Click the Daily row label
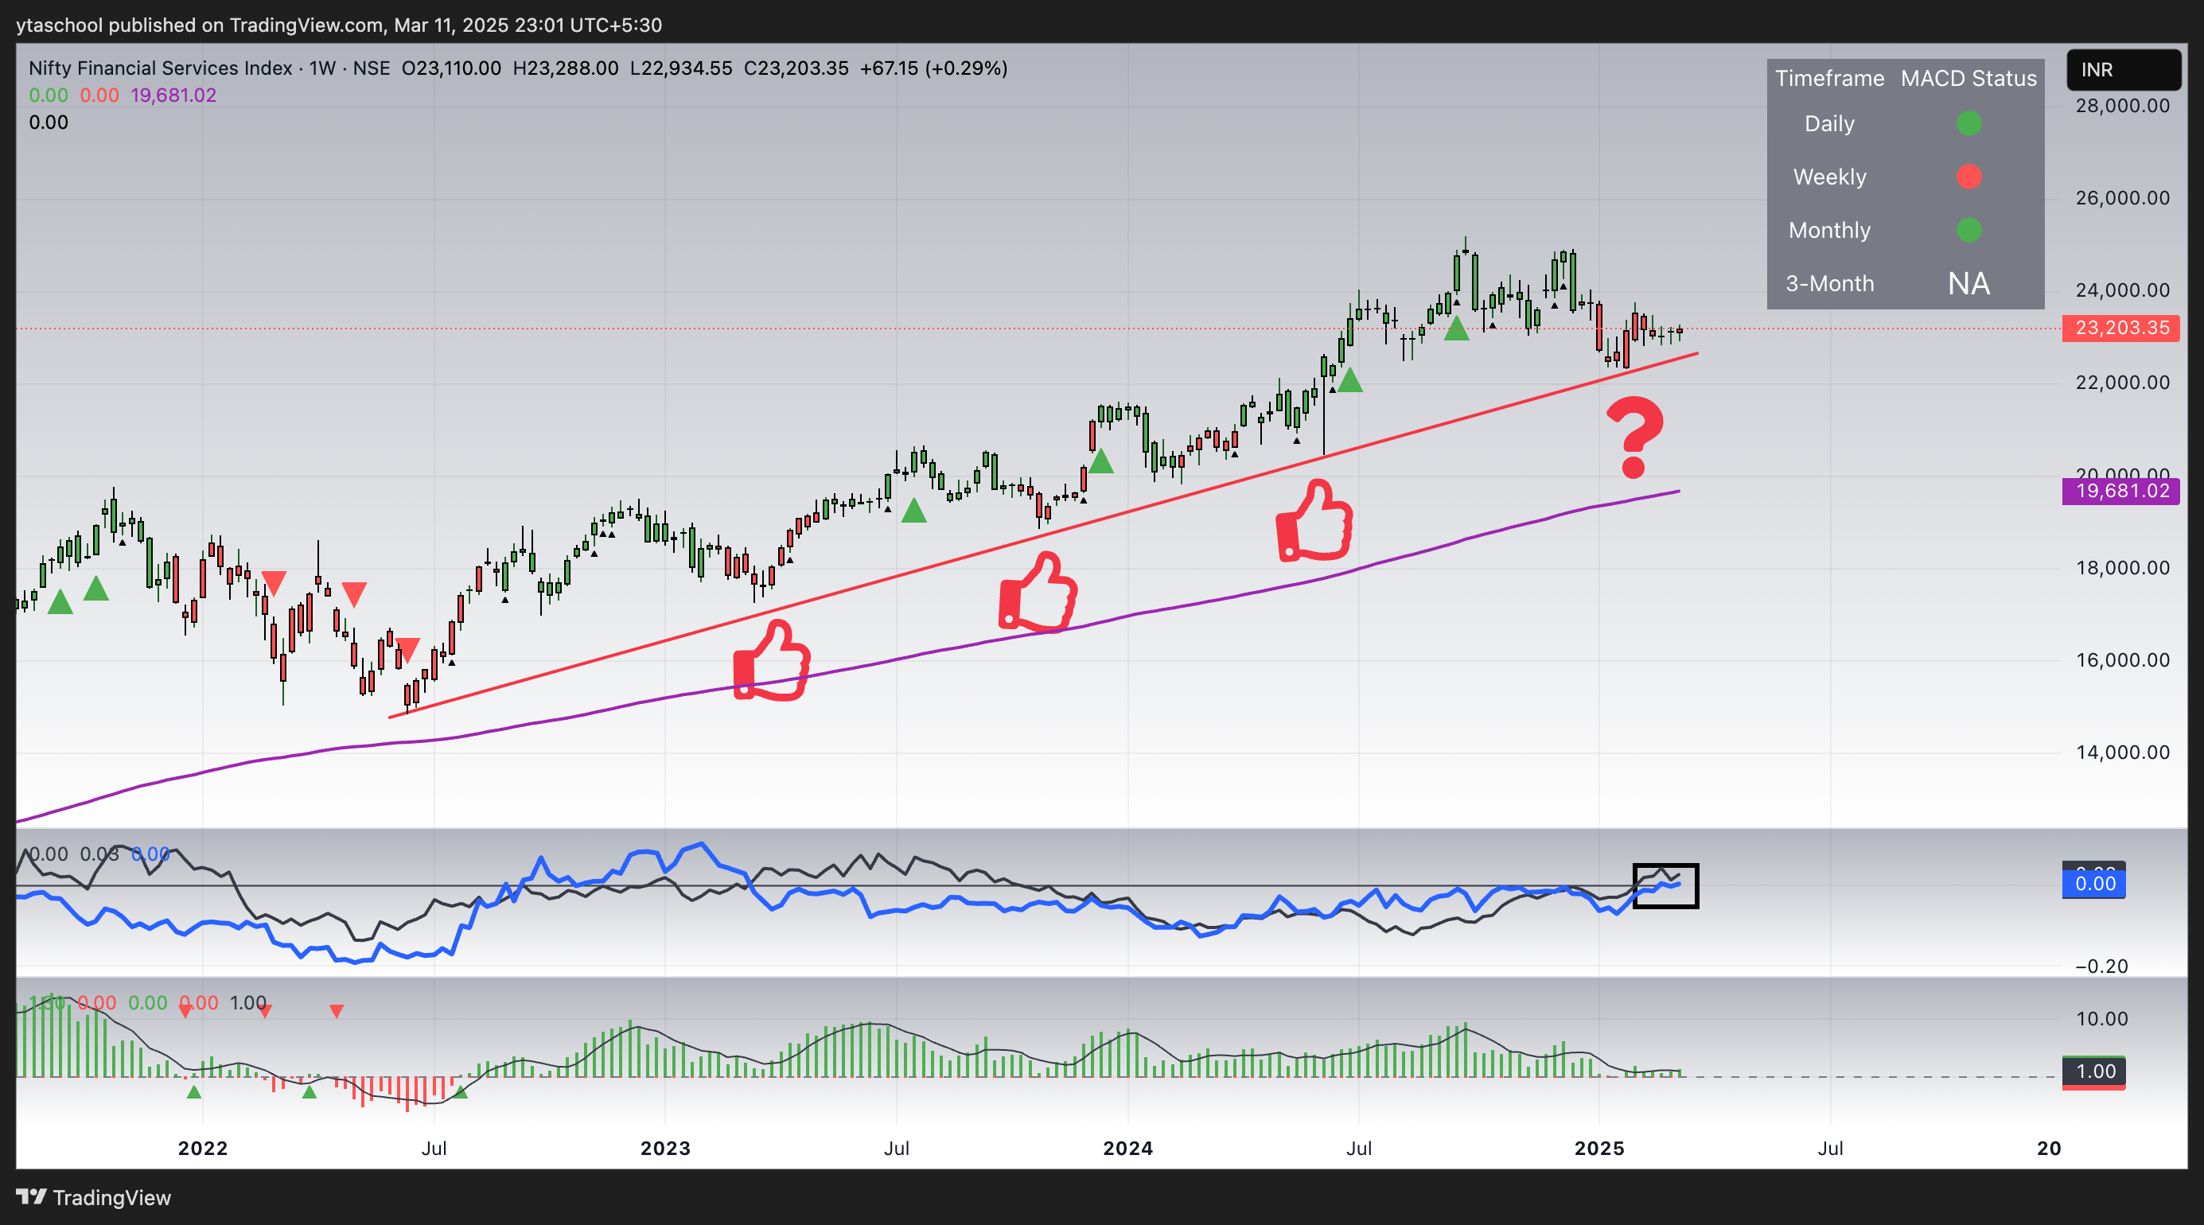Image resolution: width=2204 pixels, height=1225 pixels. [x=1829, y=124]
